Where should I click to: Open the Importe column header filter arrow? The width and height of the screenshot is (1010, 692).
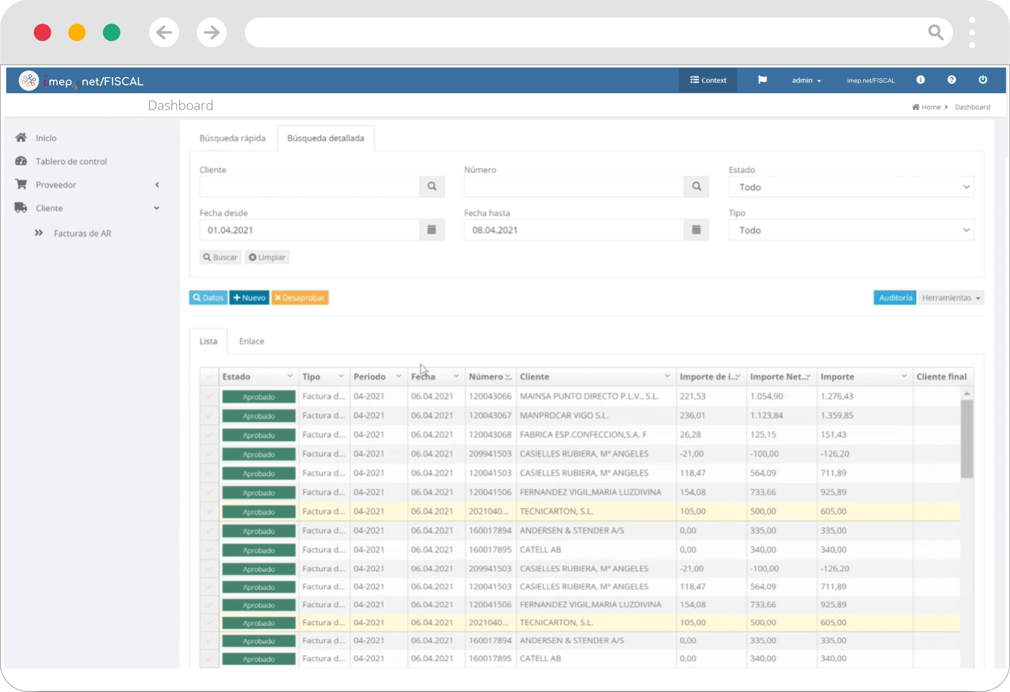[x=904, y=376]
